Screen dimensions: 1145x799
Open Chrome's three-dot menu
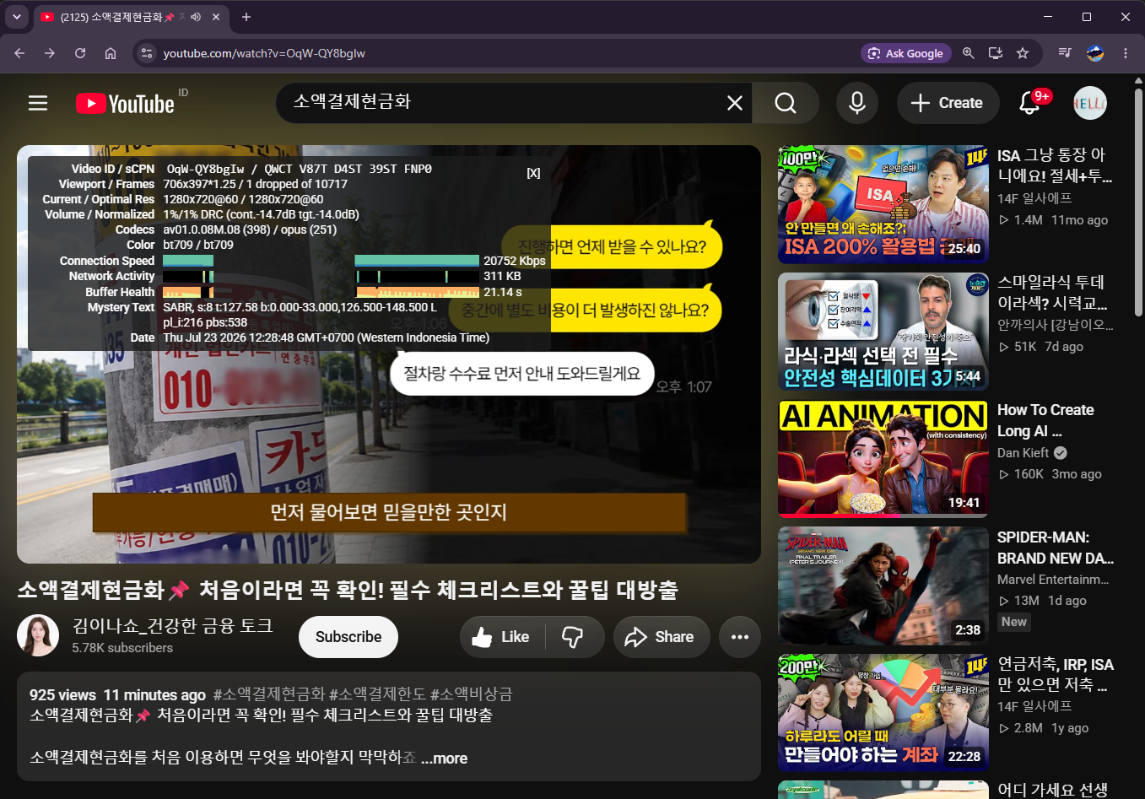click(1126, 53)
